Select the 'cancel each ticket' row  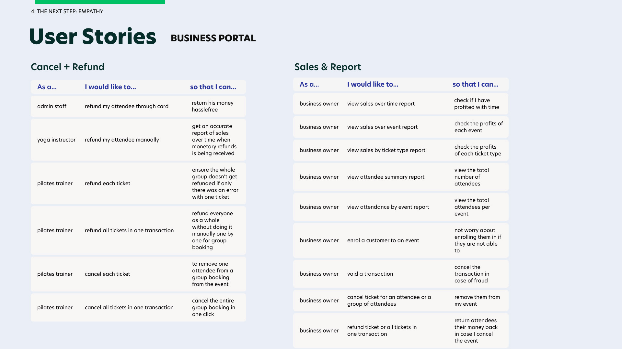click(x=138, y=274)
